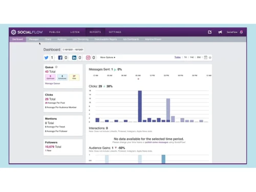This screenshot has width=256, height=192.
Task: Select the LinkedIn account icon
Action: point(74,57)
